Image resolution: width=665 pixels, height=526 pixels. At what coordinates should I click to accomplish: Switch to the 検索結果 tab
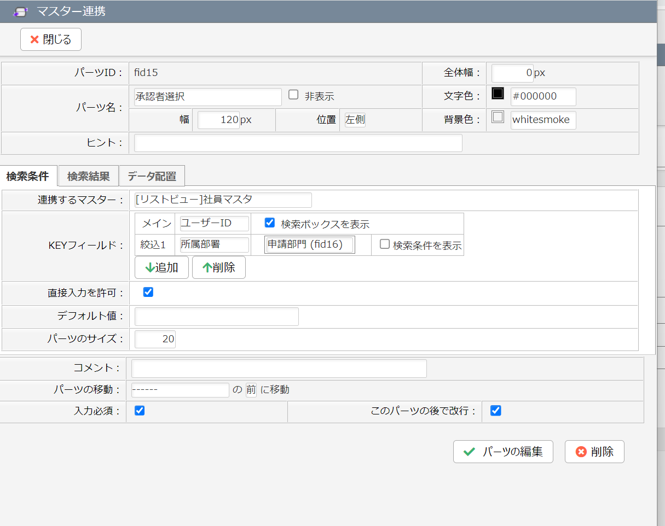tap(88, 176)
